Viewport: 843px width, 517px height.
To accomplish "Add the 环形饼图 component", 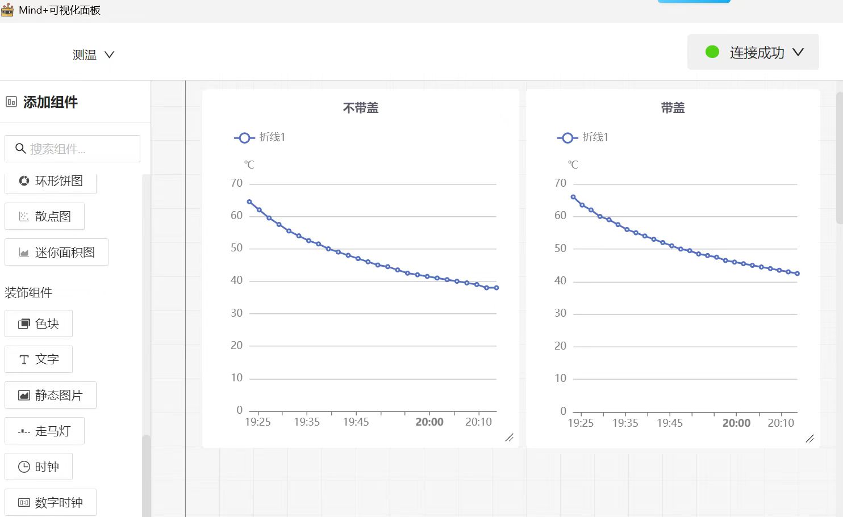I will click(x=51, y=182).
